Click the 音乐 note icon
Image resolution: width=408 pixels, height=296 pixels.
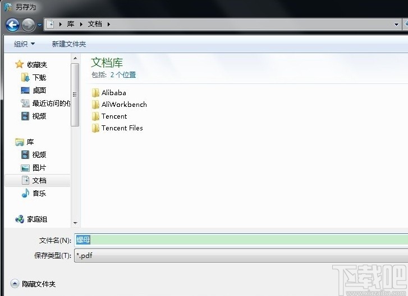25,193
